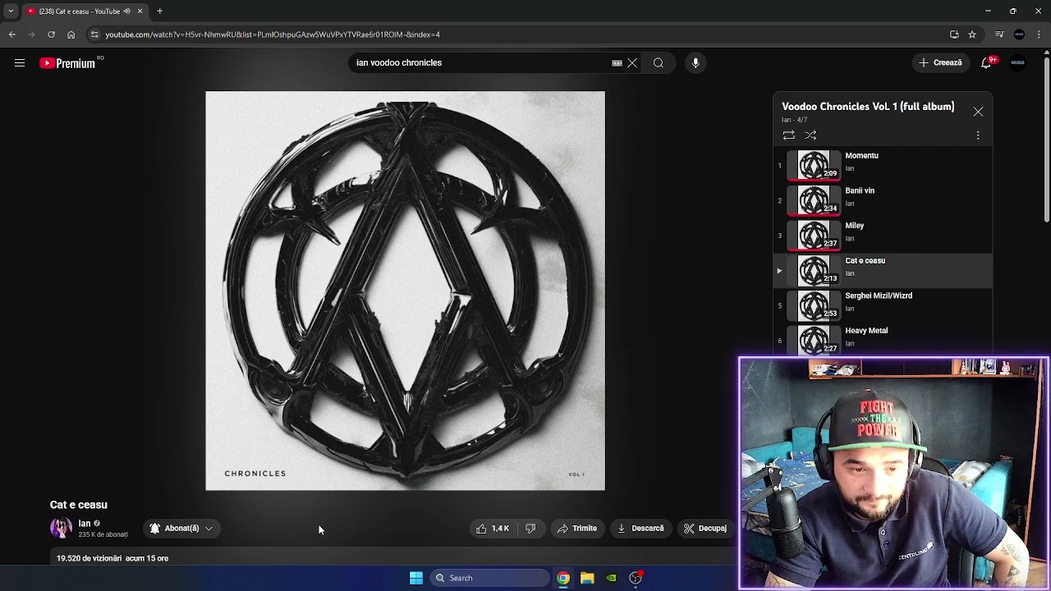The width and height of the screenshot is (1051, 591).
Task: Toggle playlist shuffle
Action: (810, 135)
